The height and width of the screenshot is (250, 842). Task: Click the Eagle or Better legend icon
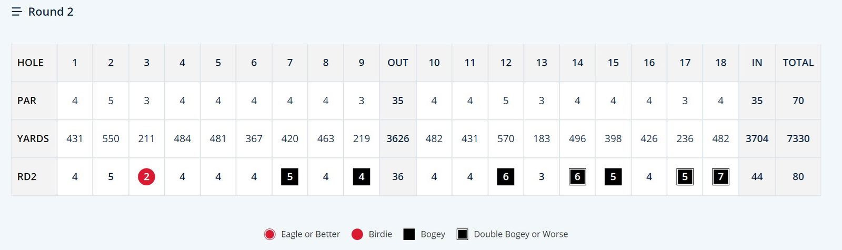click(269, 234)
